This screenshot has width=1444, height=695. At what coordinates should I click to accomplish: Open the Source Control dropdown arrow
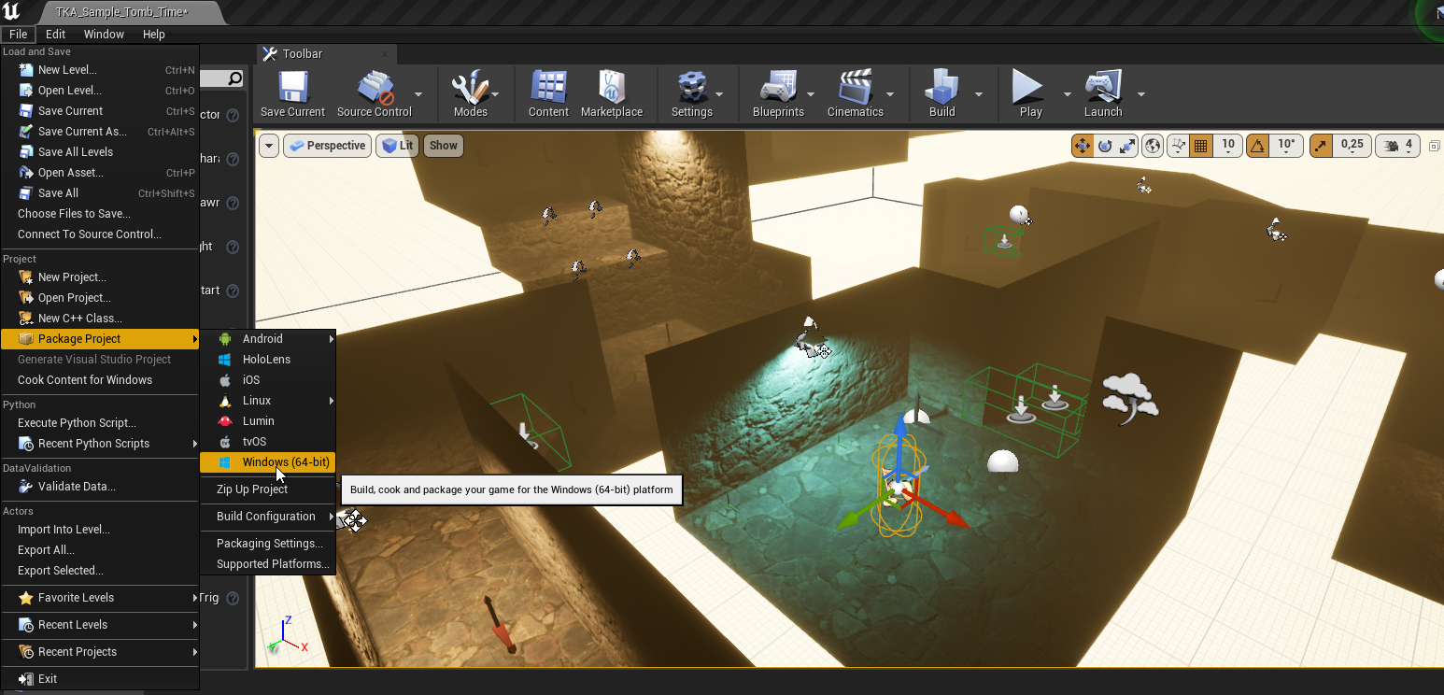(x=418, y=94)
